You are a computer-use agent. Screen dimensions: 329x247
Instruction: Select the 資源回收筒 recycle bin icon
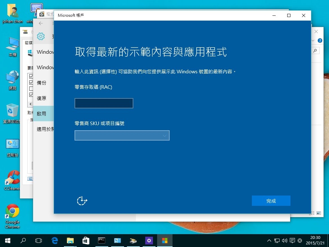[x=12, y=114]
